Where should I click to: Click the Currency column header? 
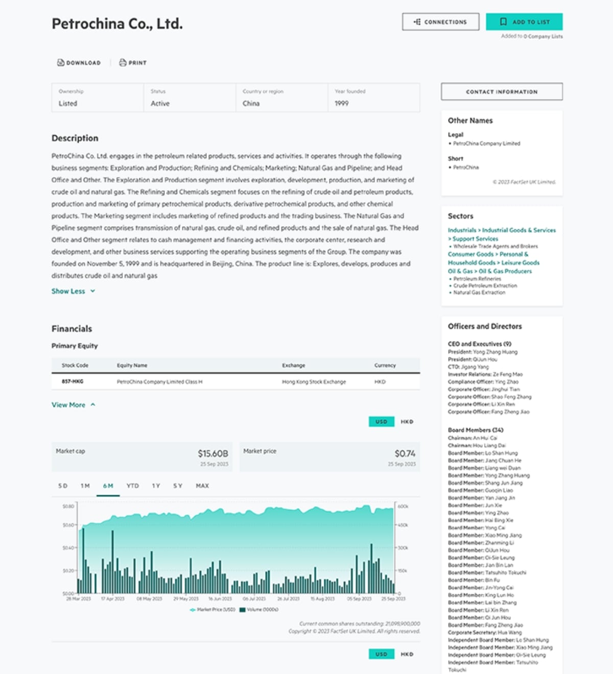point(385,366)
